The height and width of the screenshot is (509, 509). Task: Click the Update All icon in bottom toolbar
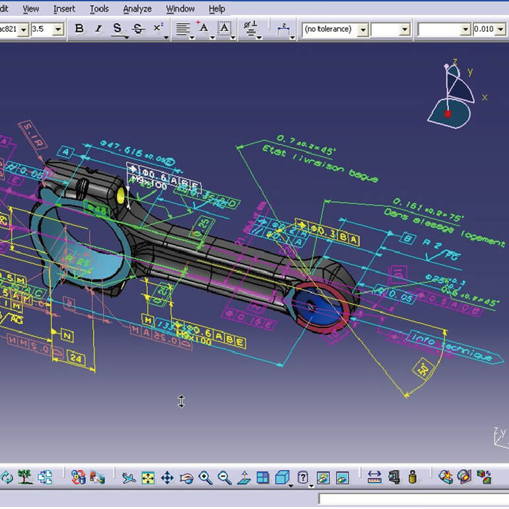point(6,477)
